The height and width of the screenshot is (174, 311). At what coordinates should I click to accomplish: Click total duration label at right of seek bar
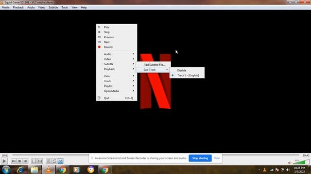(x=306, y=156)
